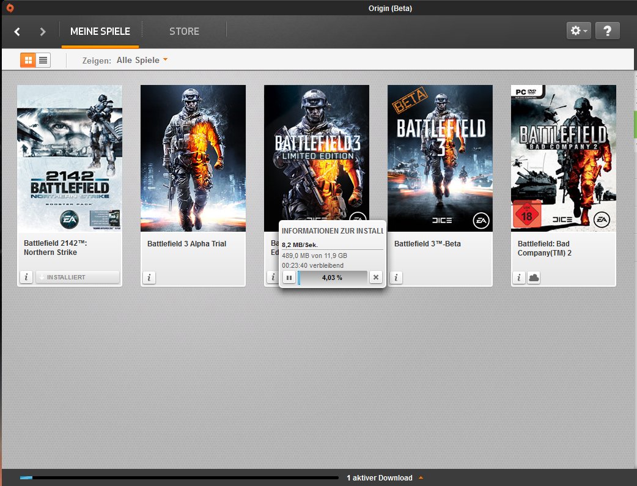Click the bottom overall download progress bar
637x486 pixels.
[x=179, y=478]
